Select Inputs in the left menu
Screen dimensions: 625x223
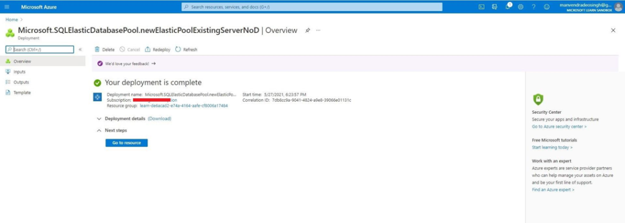coord(43,72)
